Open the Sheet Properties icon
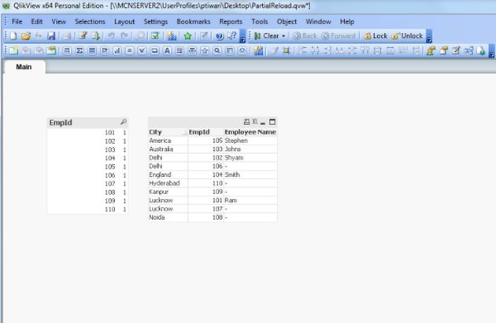 (51, 50)
